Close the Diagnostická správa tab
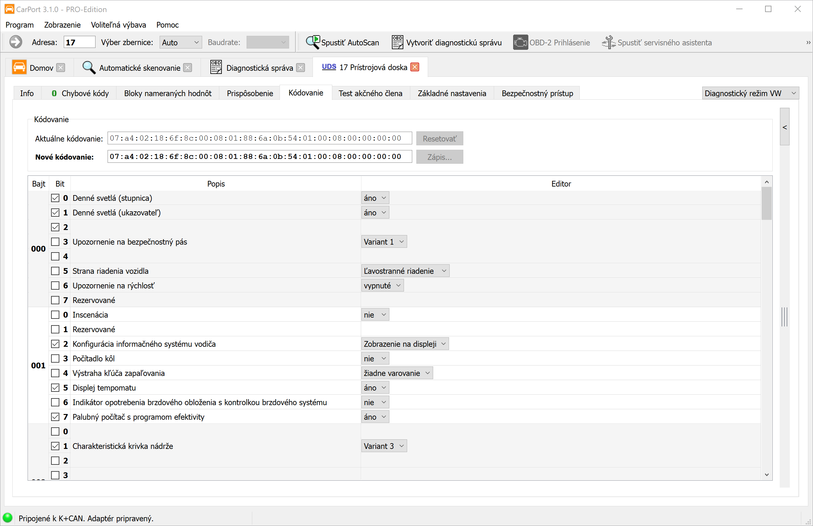Image resolution: width=813 pixels, height=526 pixels. click(x=300, y=68)
